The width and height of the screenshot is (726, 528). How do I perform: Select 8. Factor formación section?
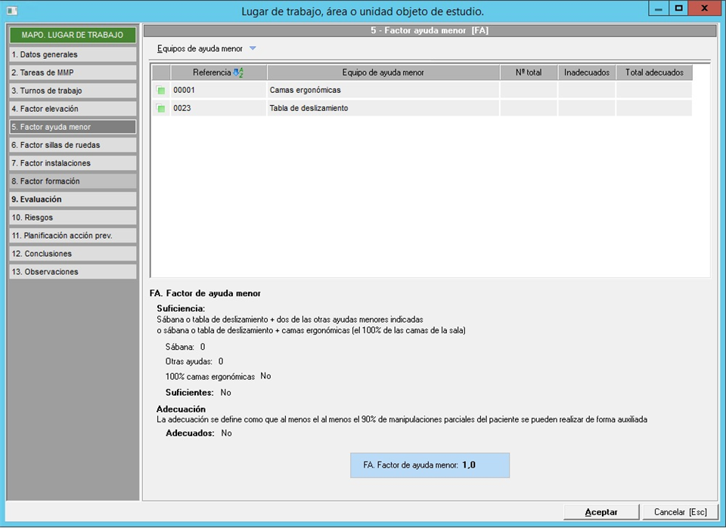(x=73, y=181)
